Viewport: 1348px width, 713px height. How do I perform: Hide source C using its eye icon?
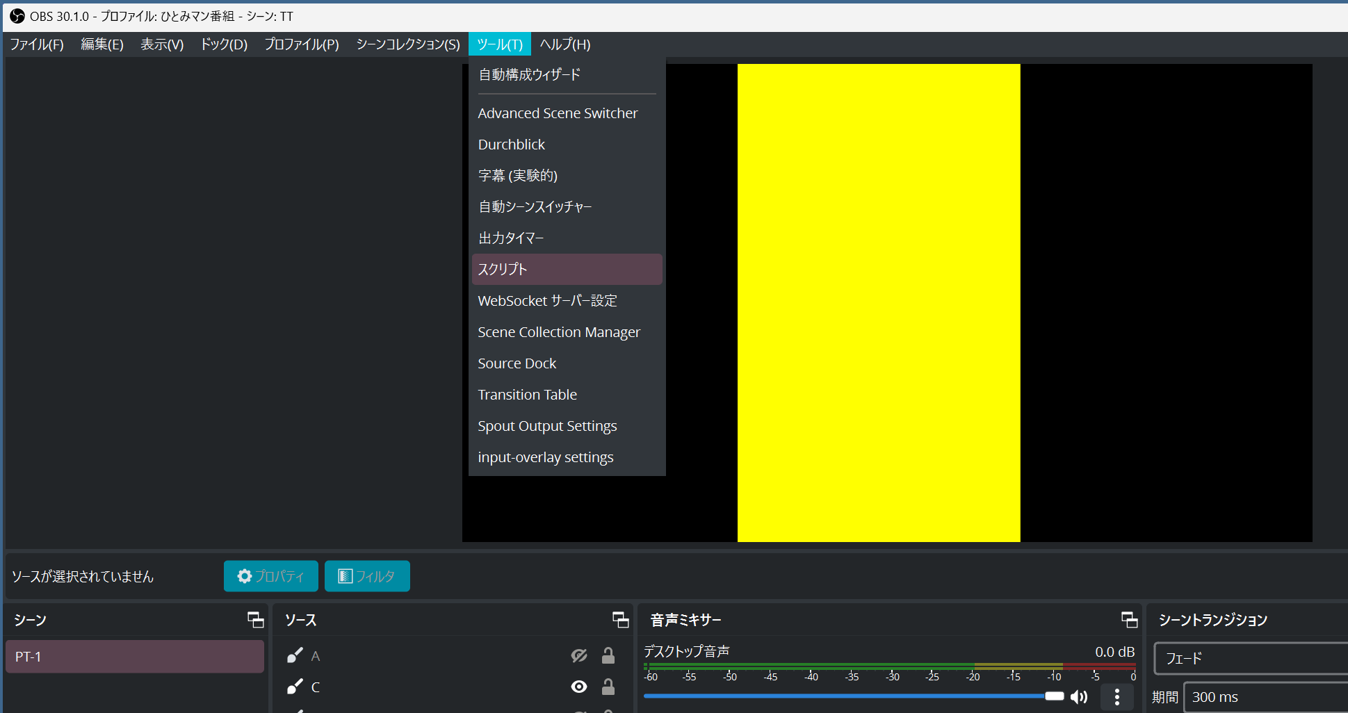pos(578,687)
